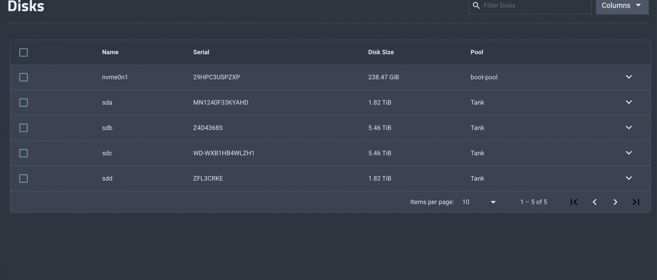
Task: Click serial 29HPC3USPZXP
Action: point(217,77)
